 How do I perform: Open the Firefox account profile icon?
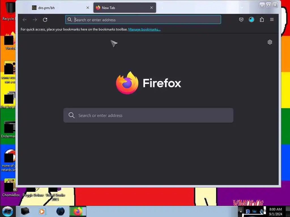251,19
